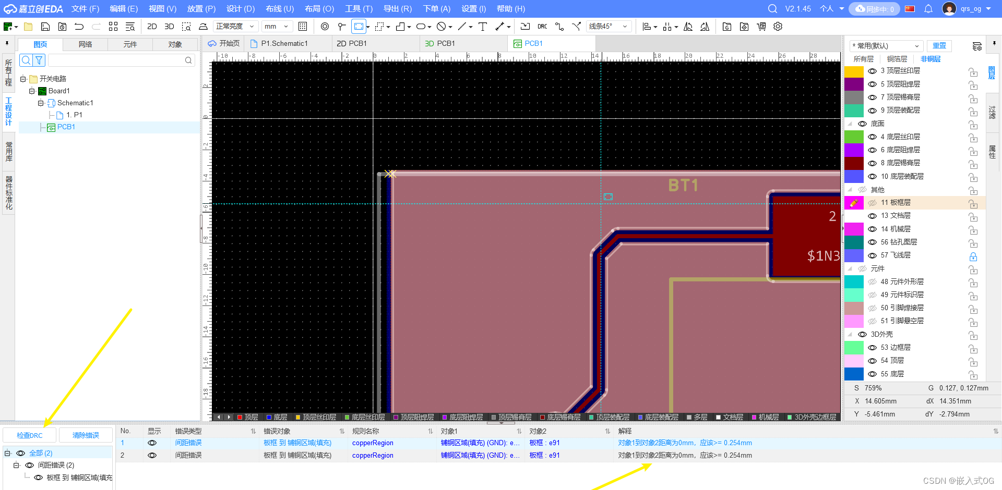Collapse the 开关电路 project tree node

point(23,79)
